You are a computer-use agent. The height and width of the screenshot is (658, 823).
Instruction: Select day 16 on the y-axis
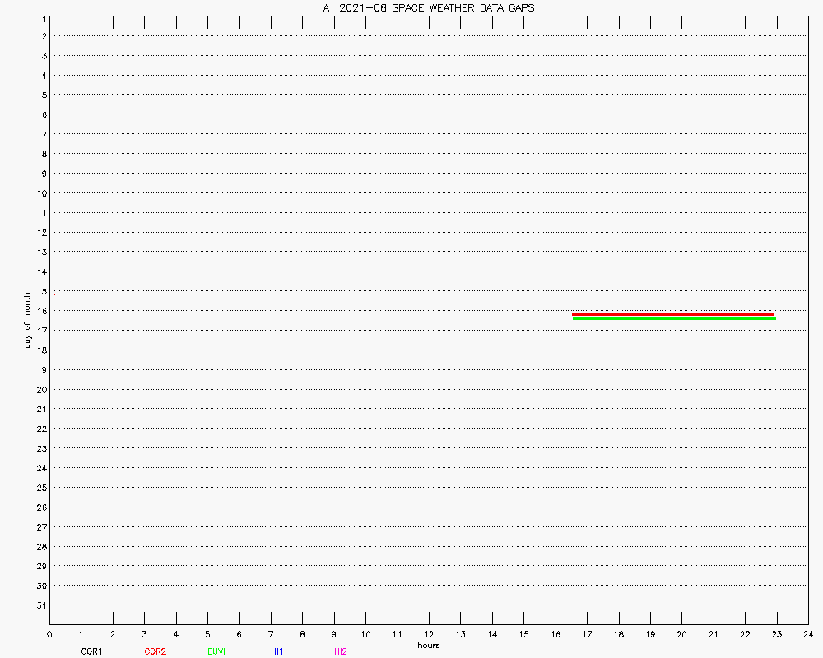[x=41, y=311]
